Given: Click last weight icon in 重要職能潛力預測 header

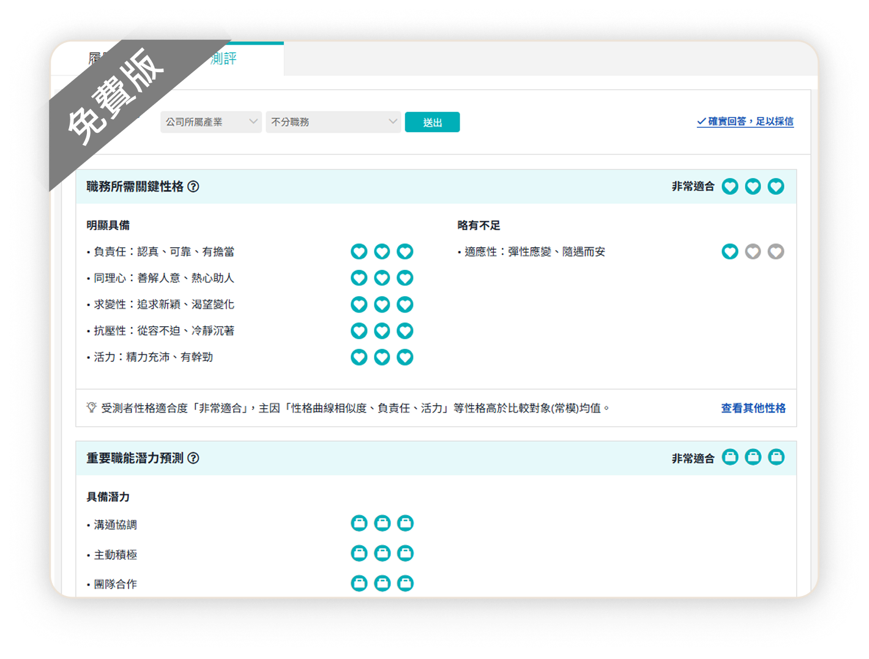Looking at the screenshot, I should (775, 457).
